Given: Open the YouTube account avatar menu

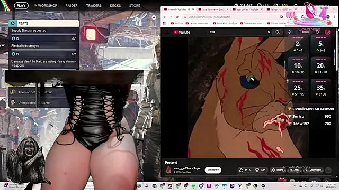Looking at the screenshot, I should pyautogui.click(x=327, y=32).
